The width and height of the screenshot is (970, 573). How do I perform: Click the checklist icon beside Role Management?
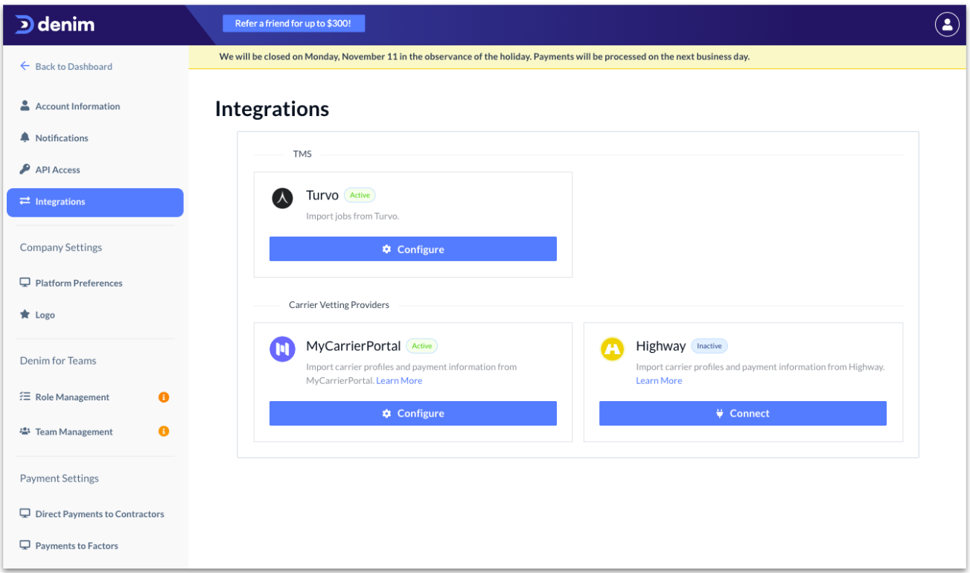click(25, 397)
